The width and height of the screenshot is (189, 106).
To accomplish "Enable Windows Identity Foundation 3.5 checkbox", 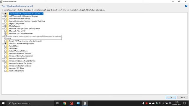I will [5, 56].
